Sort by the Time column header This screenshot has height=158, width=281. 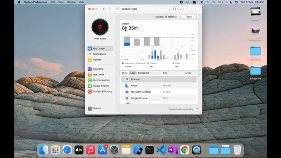click(x=165, y=73)
